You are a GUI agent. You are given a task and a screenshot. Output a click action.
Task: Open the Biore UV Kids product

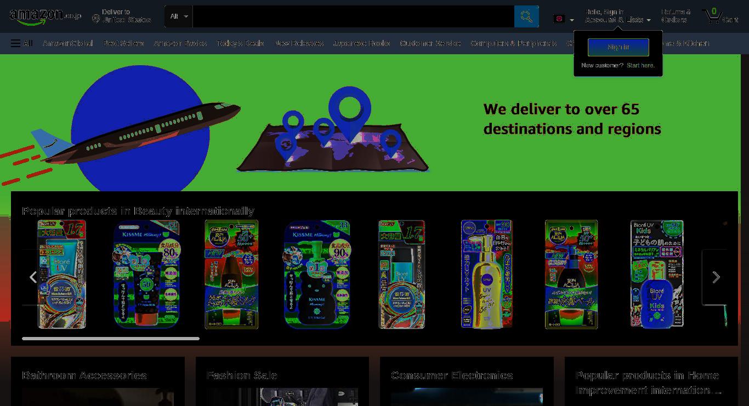point(657,274)
